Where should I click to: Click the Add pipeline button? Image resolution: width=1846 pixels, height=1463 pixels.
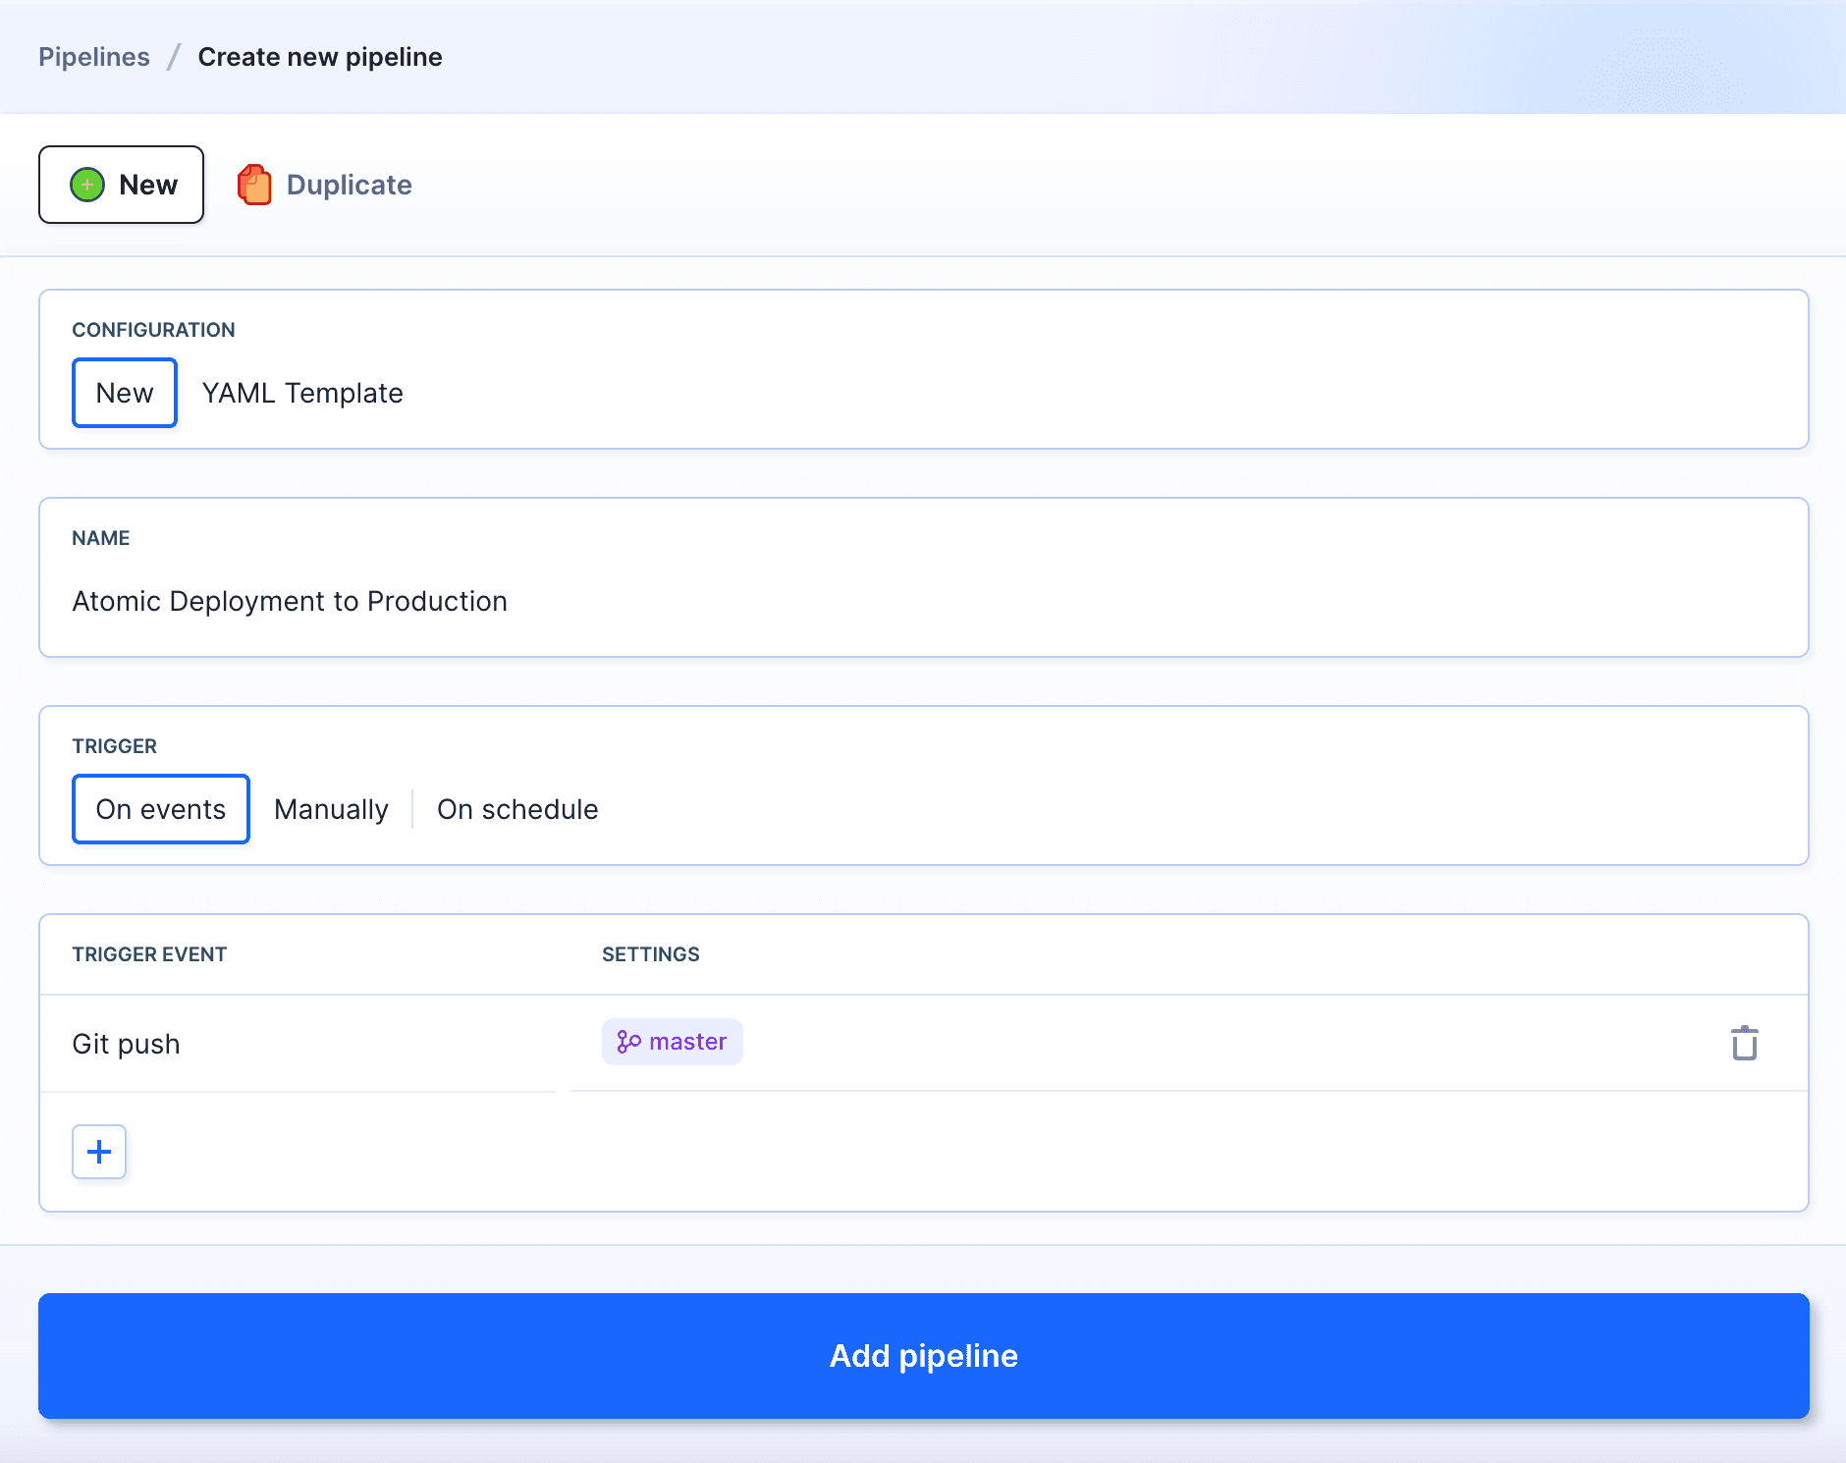(923, 1355)
